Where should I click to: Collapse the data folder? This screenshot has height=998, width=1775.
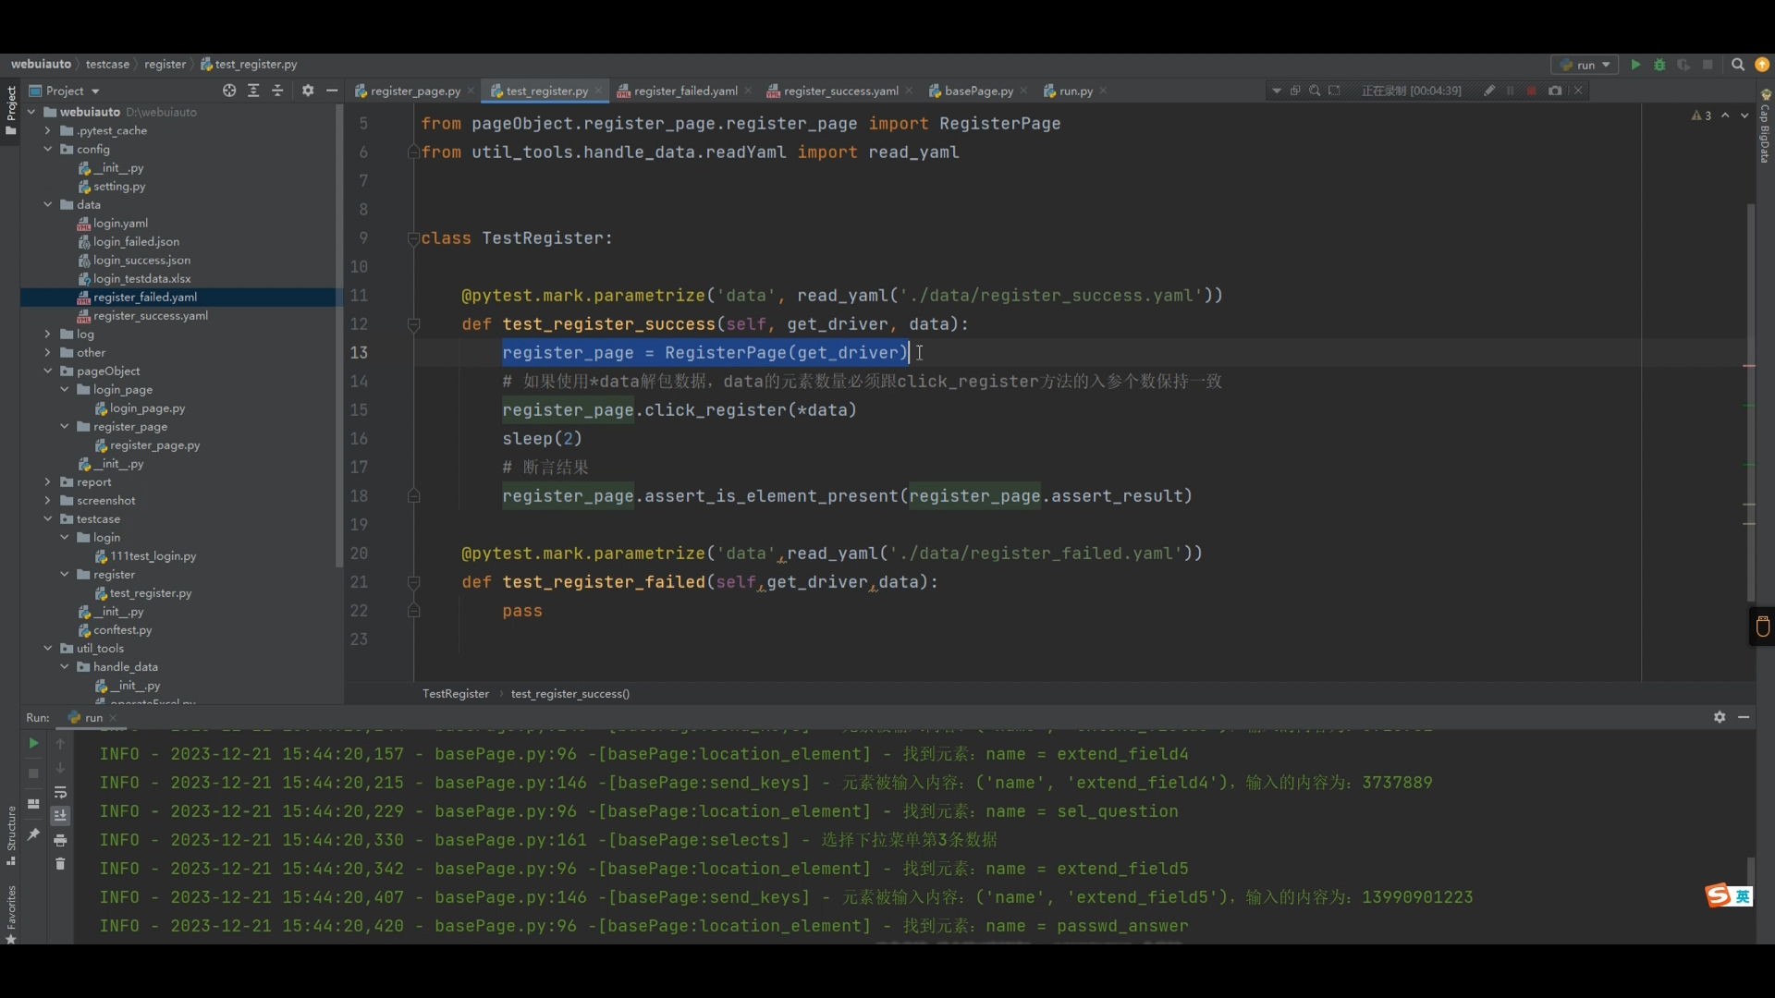click(x=47, y=204)
